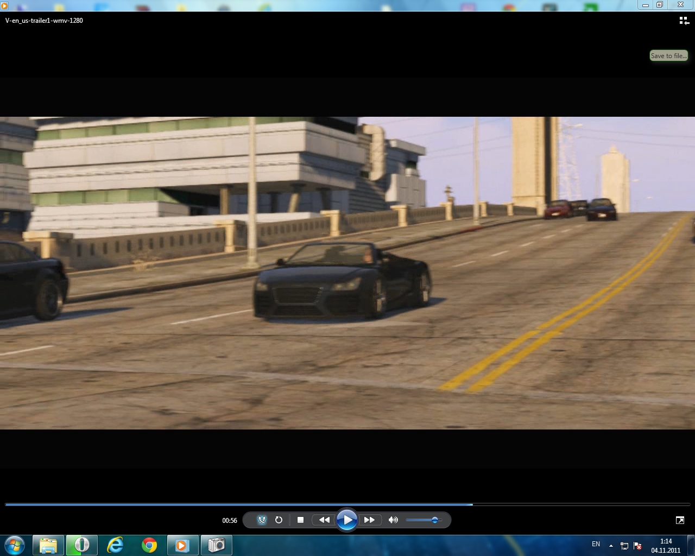The image size is (695, 556).
Task: Restore down the player window
Action: coord(660,5)
